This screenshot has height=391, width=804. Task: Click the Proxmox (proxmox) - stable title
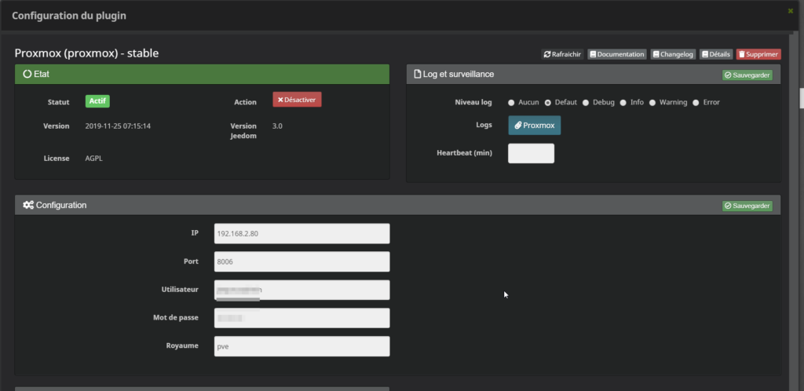click(86, 53)
